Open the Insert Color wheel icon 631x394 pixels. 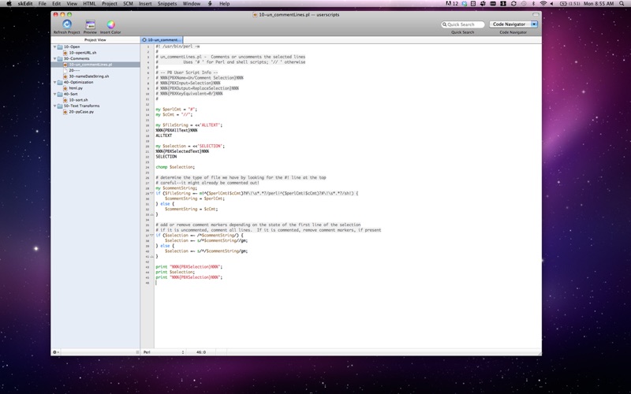pos(110,24)
